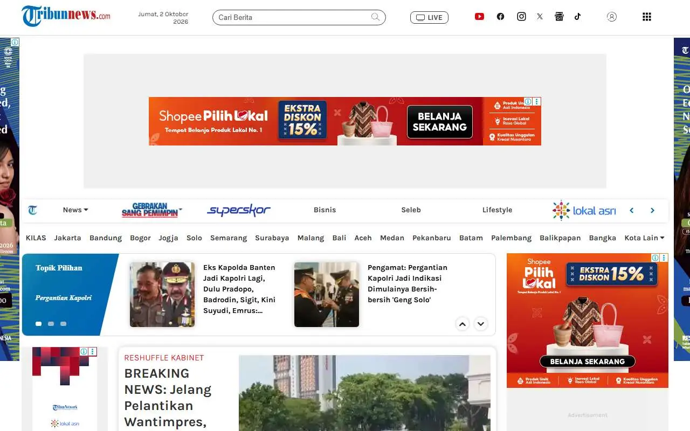690x431 pixels.
Task: Open the Lokal Asri logo link
Action: [x=584, y=211]
